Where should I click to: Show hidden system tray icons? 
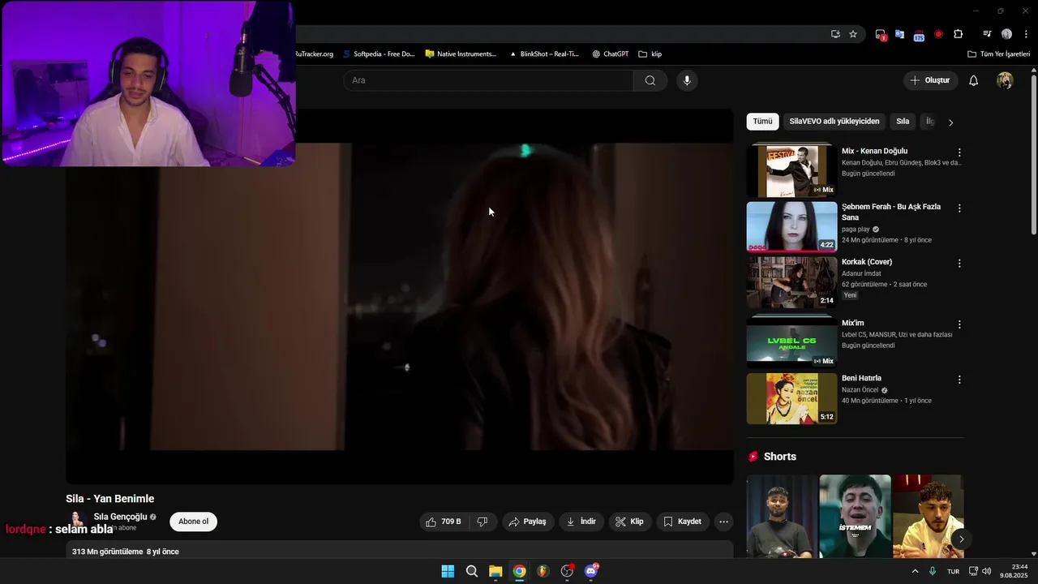(916, 571)
